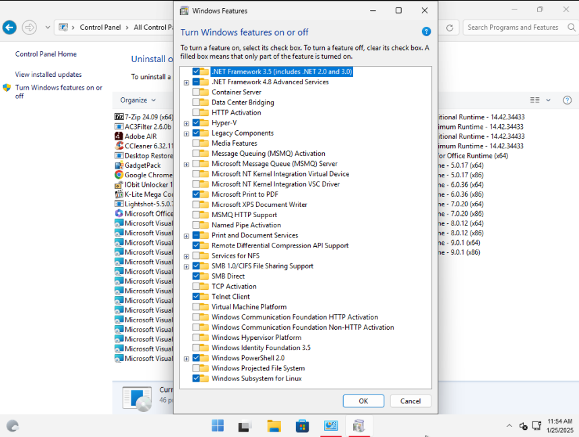Viewport: 579px width, 437px height.
Task: Click OK in Windows Features
Action: coord(363,401)
